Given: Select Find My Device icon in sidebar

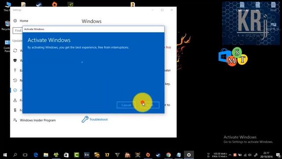Looking at the screenshot, I should pyautogui.click(x=15, y=100).
